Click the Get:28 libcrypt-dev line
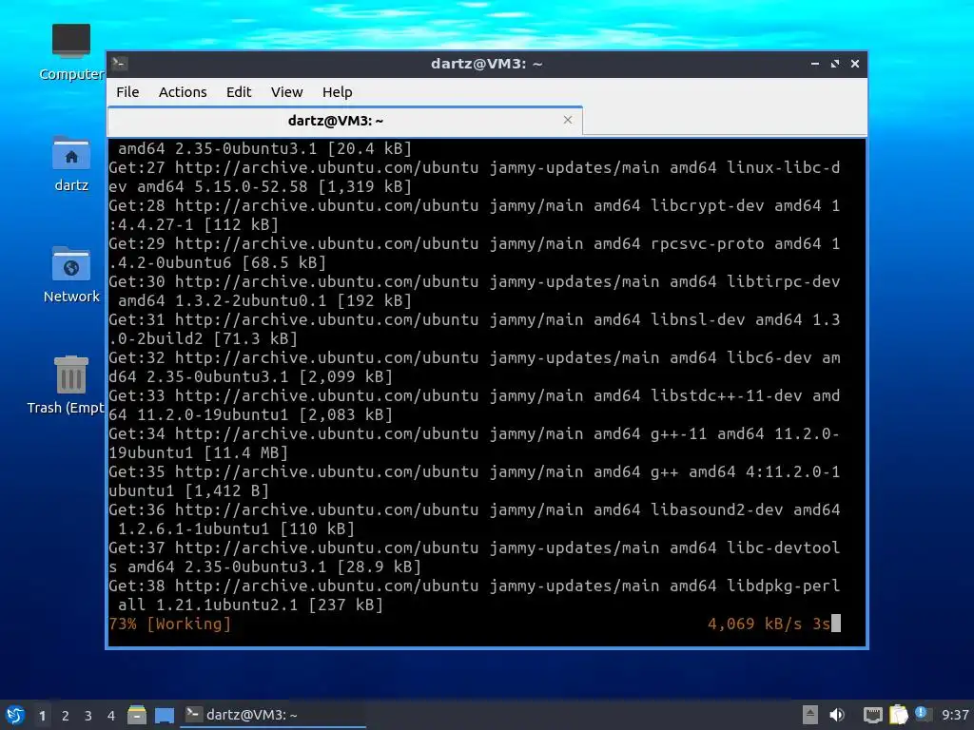The width and height of the screenshot is (974, 730). click(474, 215)
